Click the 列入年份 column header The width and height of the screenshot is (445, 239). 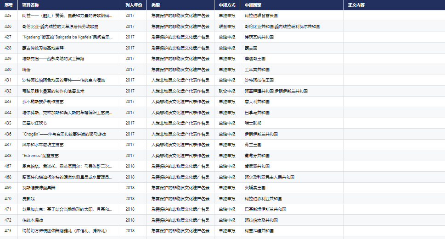pos(134,5)
